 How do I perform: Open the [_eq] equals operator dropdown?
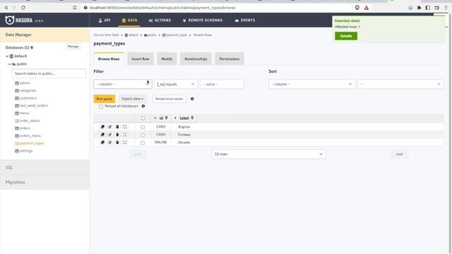176,84
